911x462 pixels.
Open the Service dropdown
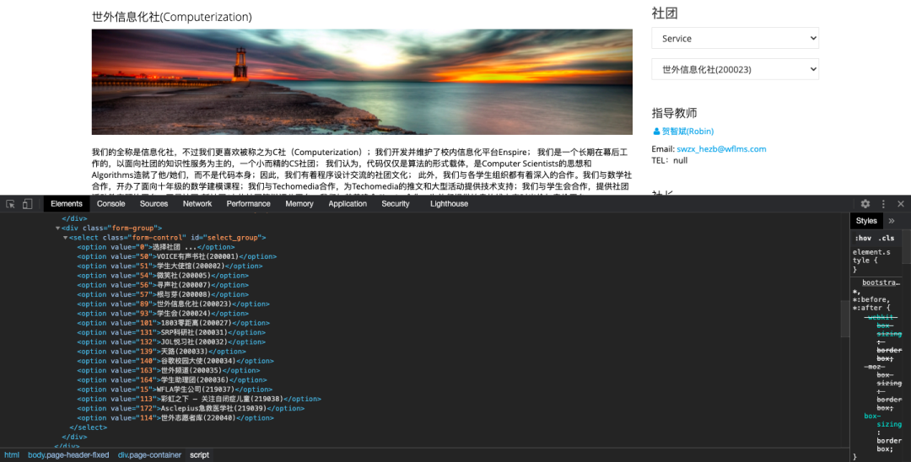click(735, 38)
